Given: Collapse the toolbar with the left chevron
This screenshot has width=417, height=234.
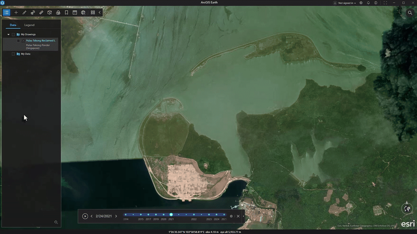Looking at the screenshot, I should pos(100,12).
